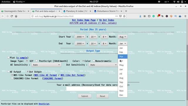Select IAGA2002-like format radio button
This screenshot has height=106, width=188.
12,78
